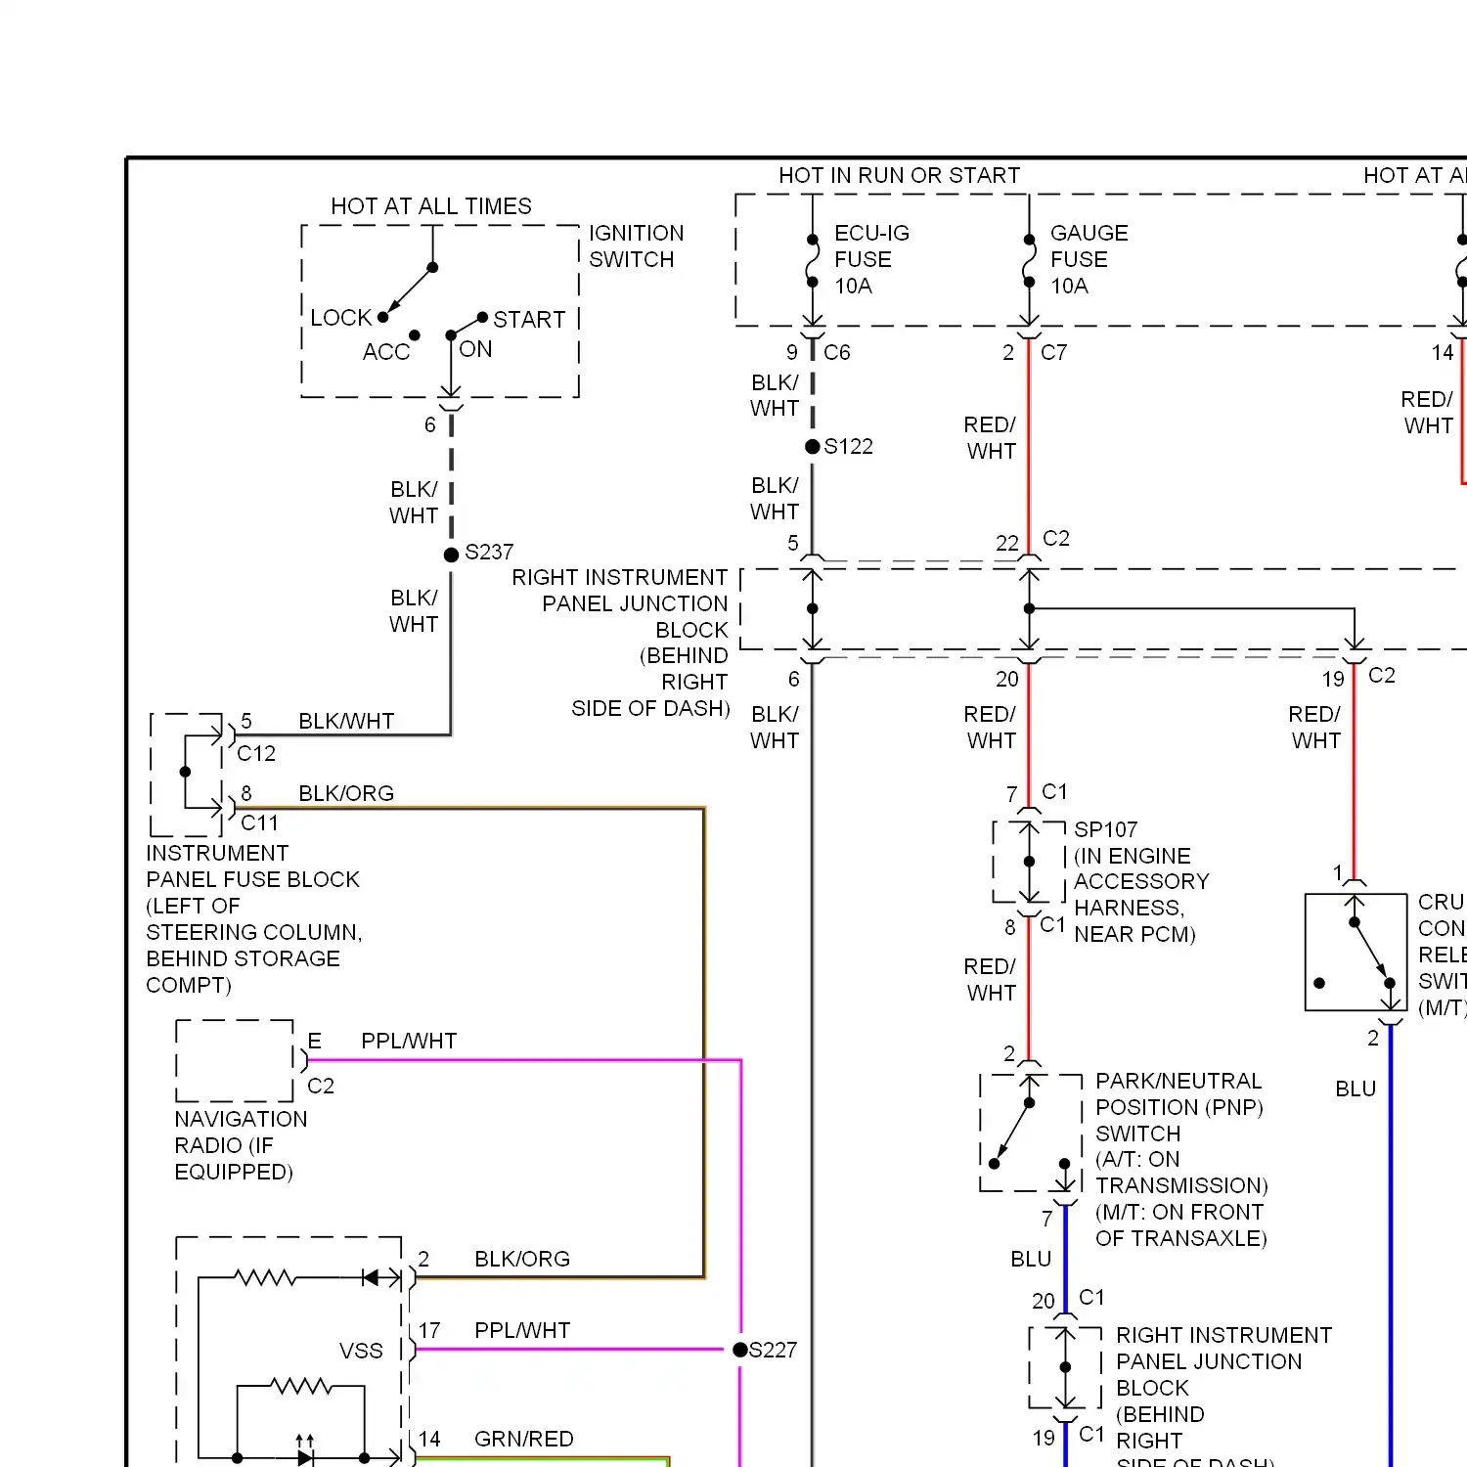
Task: Click the PARK/NEUTRAL POSITION (PNP) label
Action: [1179, 1094]
